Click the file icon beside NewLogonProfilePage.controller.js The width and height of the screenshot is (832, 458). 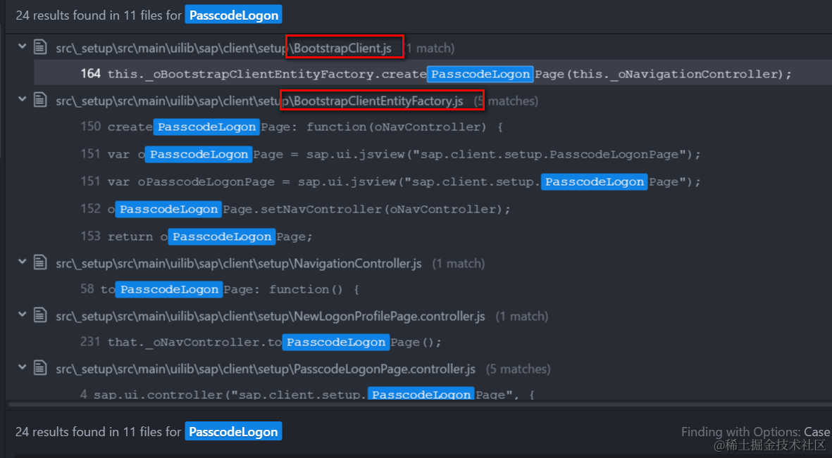pyautogui.click(x=40, y=315)
